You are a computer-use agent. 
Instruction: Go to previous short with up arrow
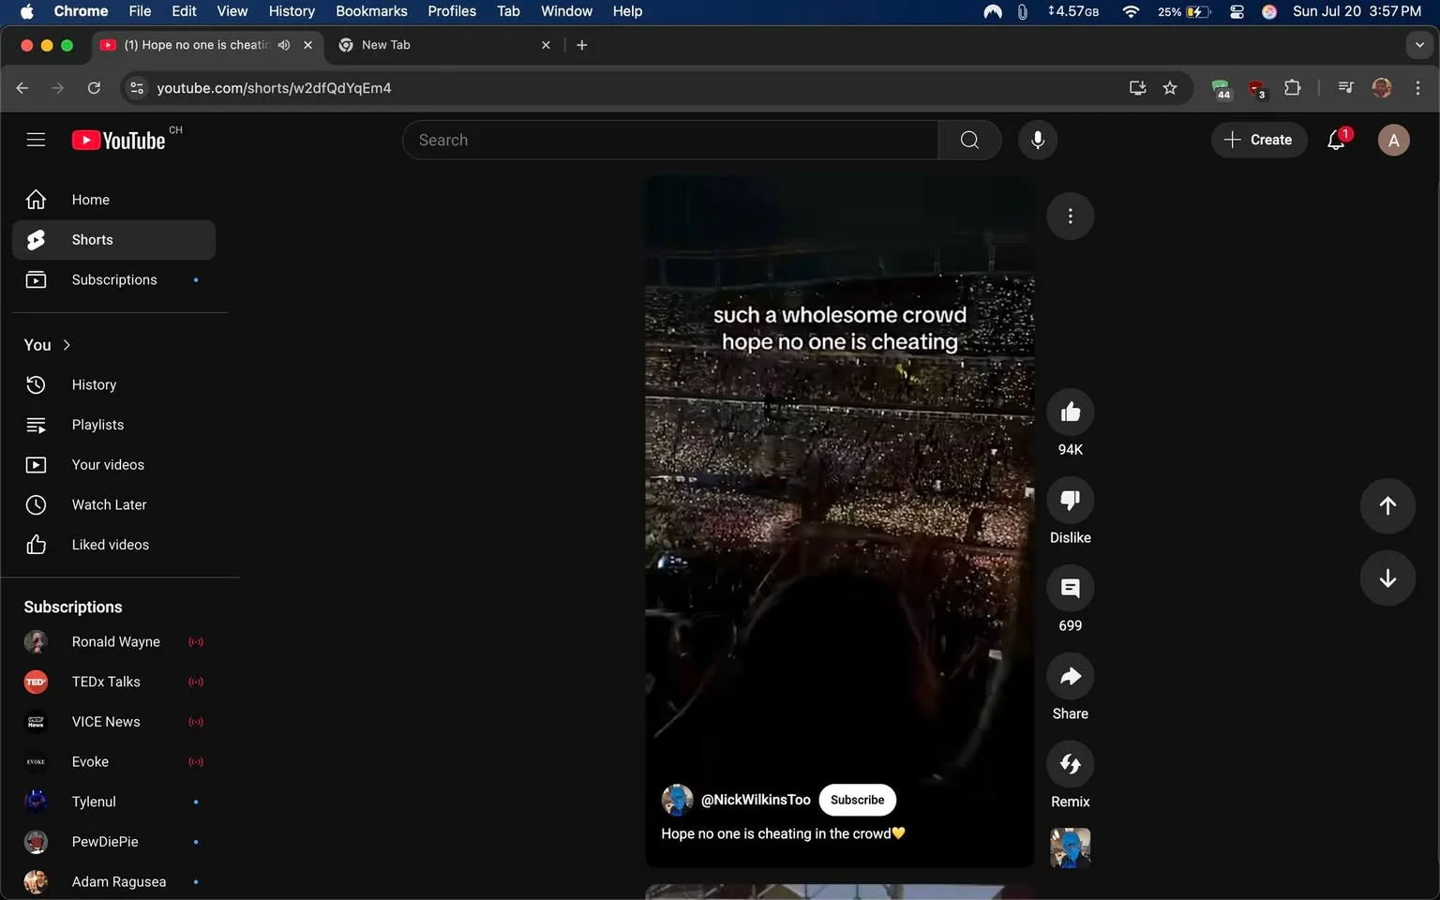point(1387,506)
